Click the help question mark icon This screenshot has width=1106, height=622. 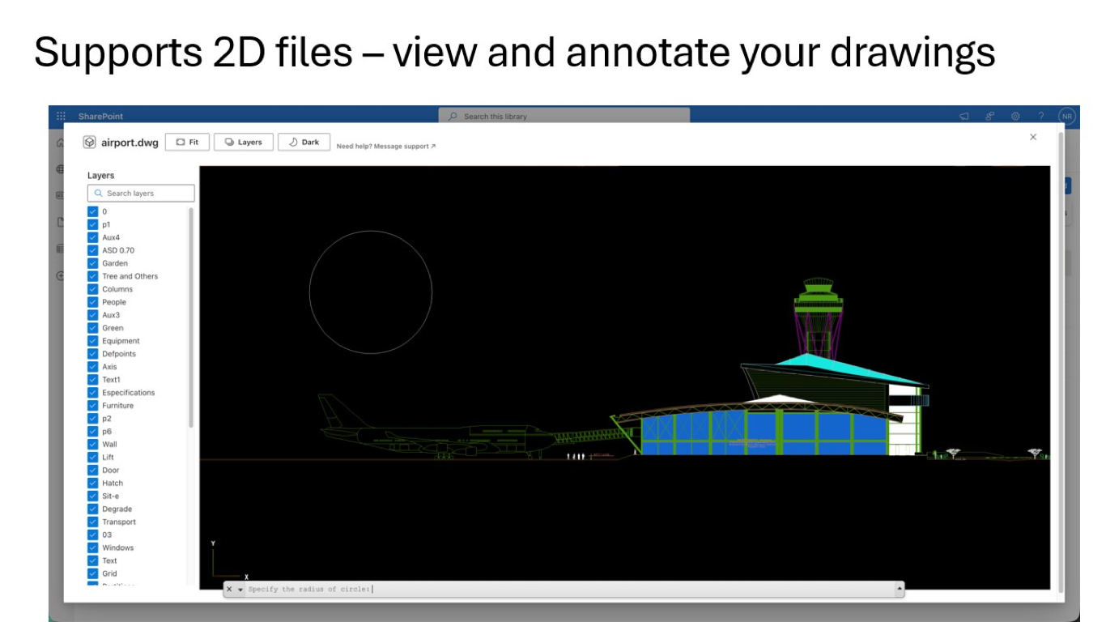(x=1042, y=116)
